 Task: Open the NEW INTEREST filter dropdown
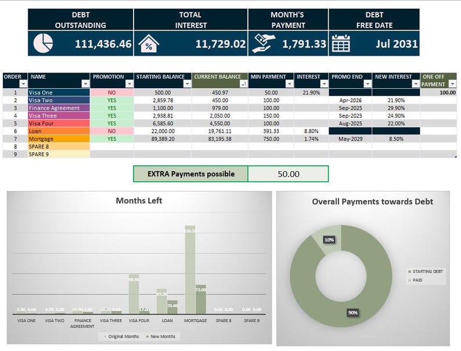[416, 84]
